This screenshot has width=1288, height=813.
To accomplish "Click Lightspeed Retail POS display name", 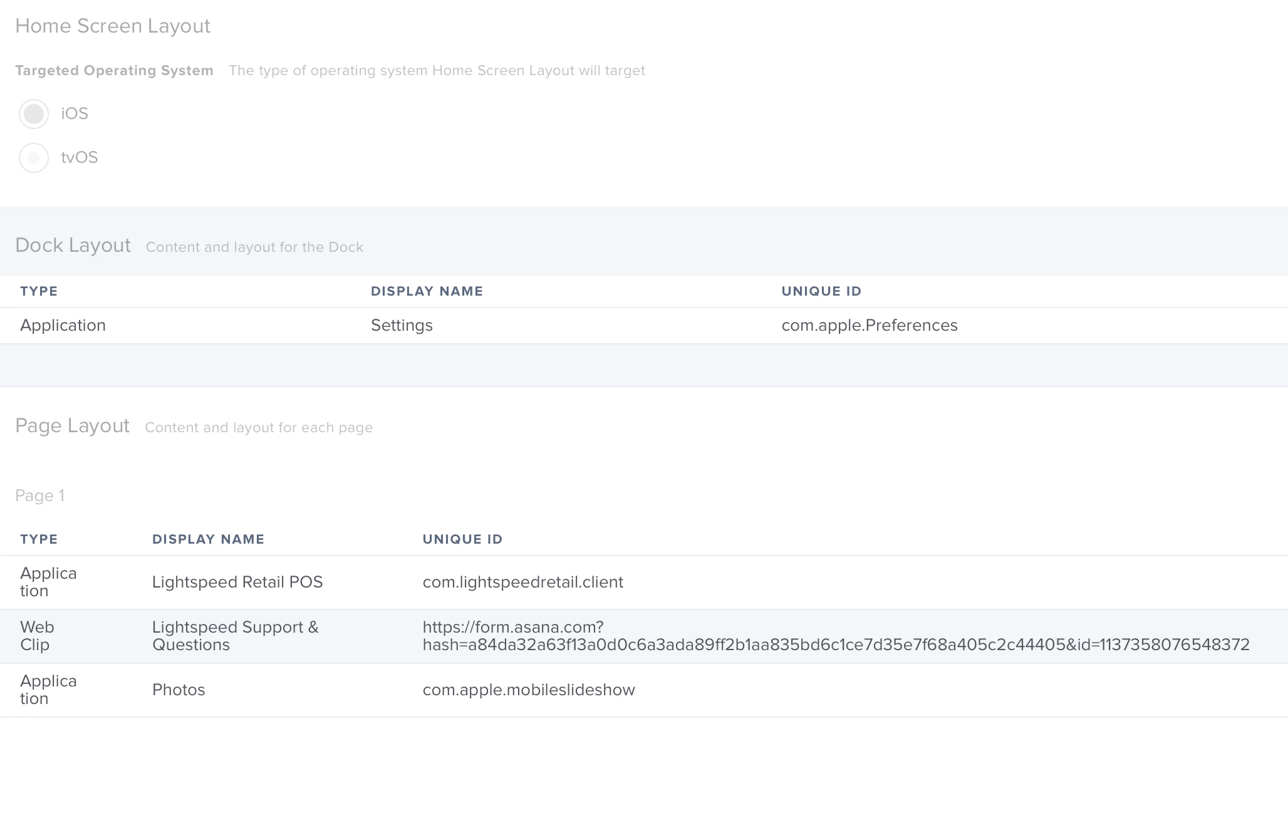I will point(237,583).
